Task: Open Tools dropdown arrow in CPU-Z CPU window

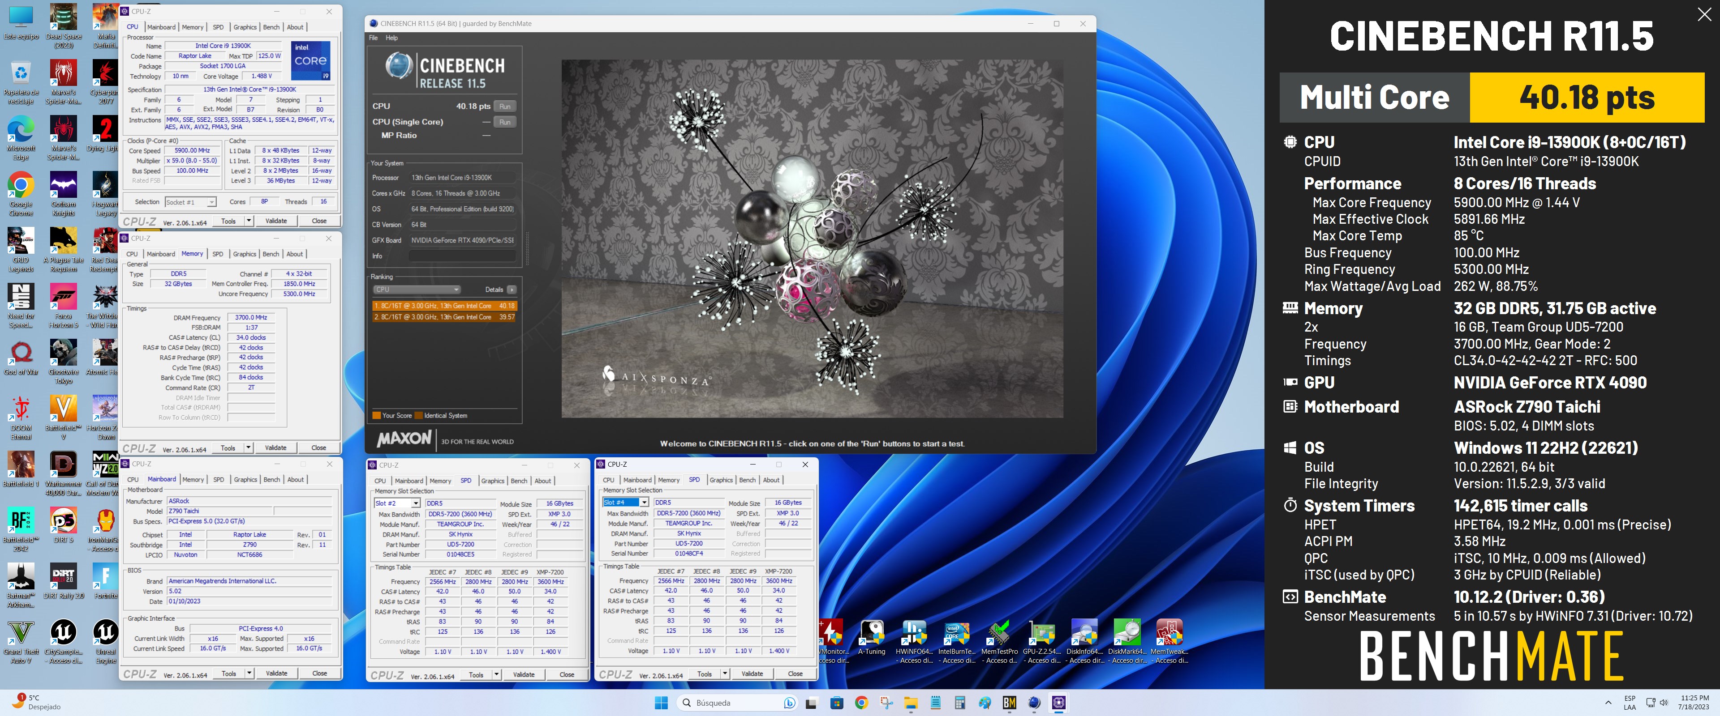Action: [x=249, y=221]
